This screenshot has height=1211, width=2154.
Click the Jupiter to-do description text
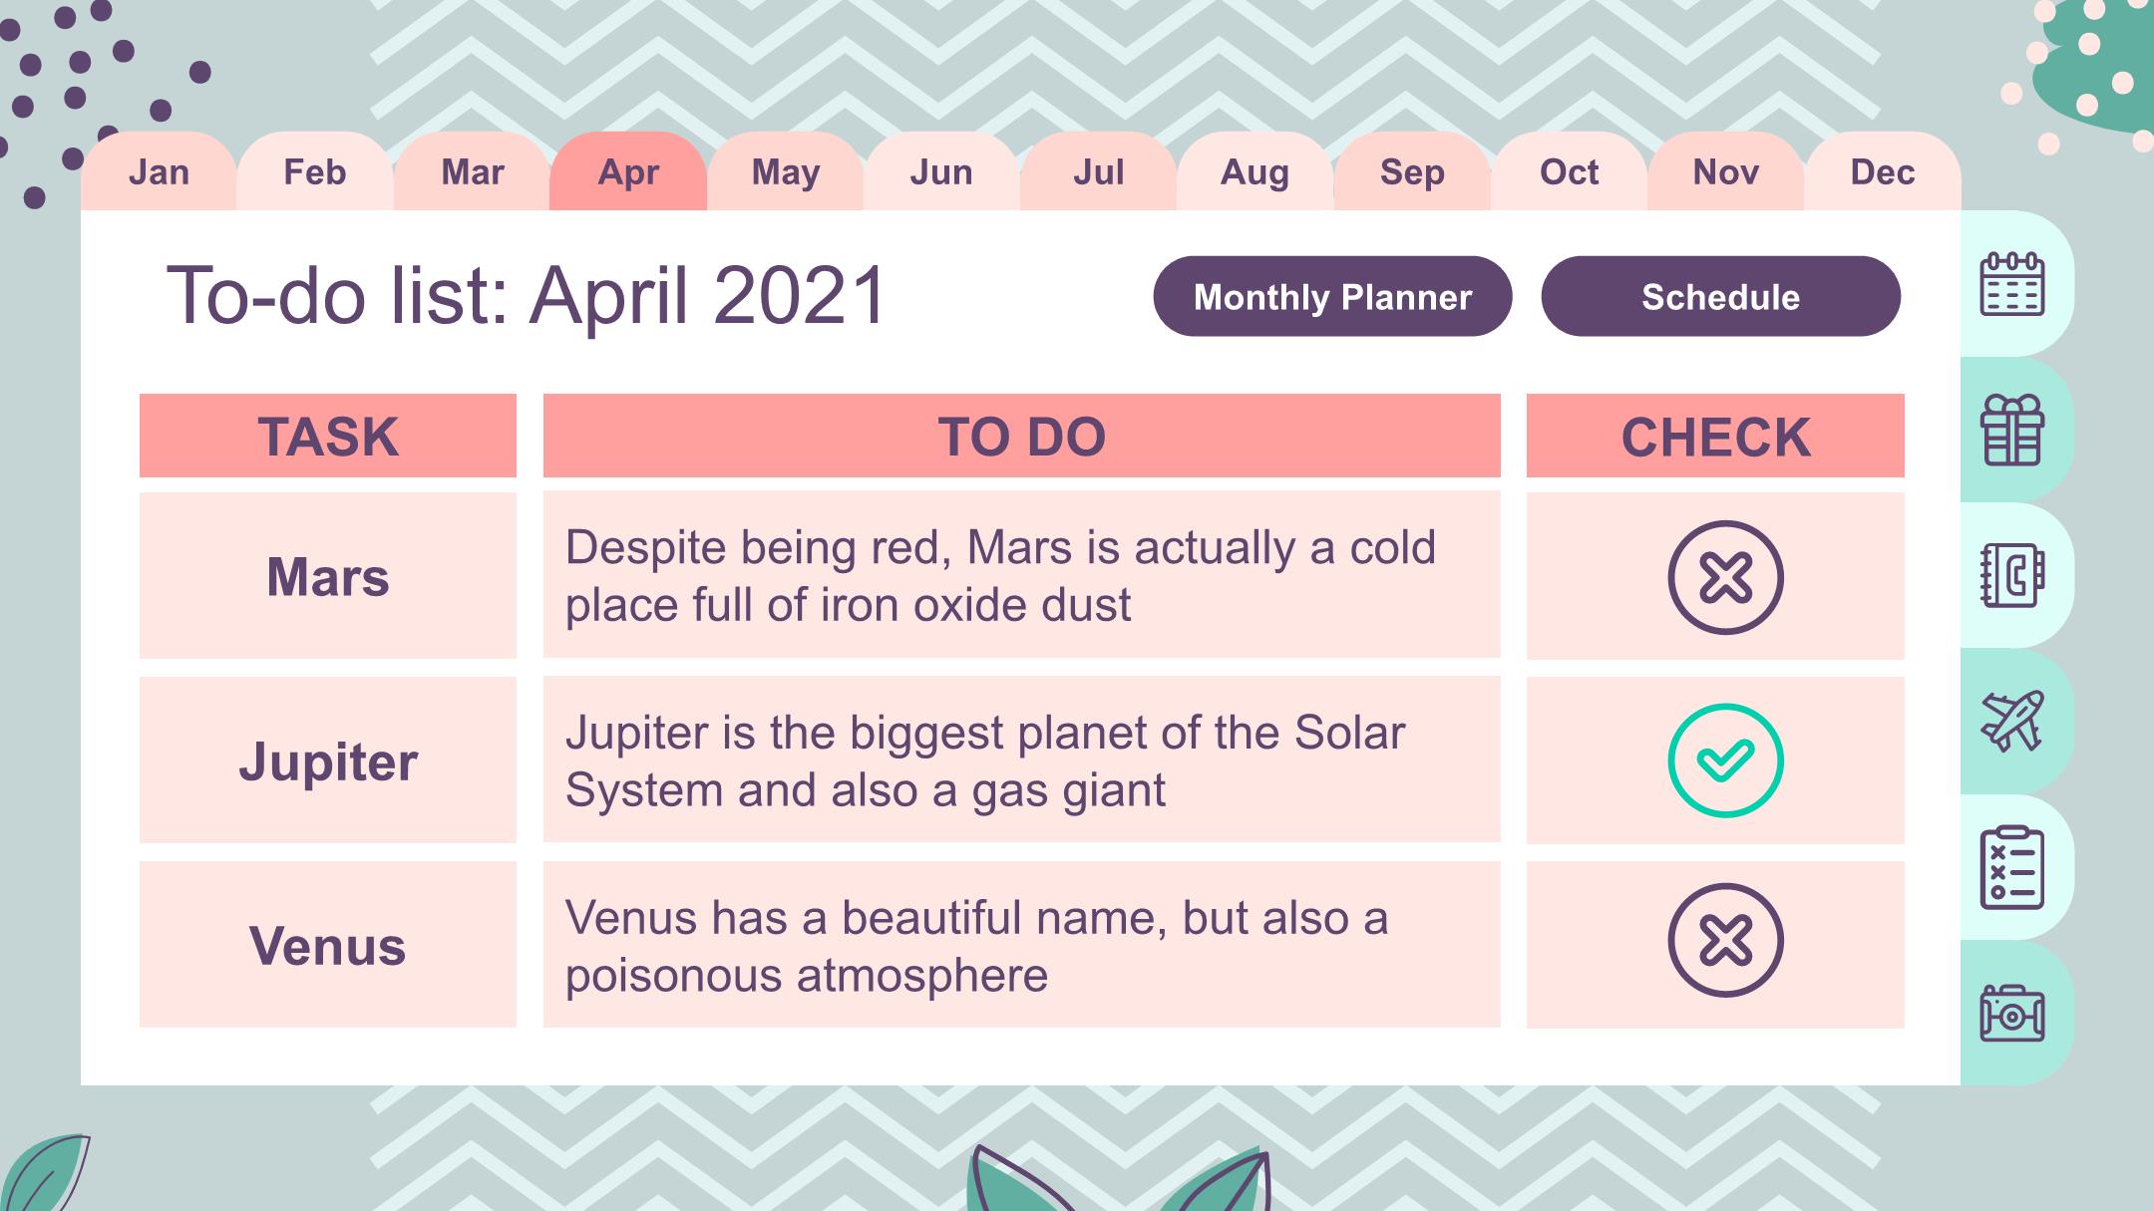pos(985,760)
